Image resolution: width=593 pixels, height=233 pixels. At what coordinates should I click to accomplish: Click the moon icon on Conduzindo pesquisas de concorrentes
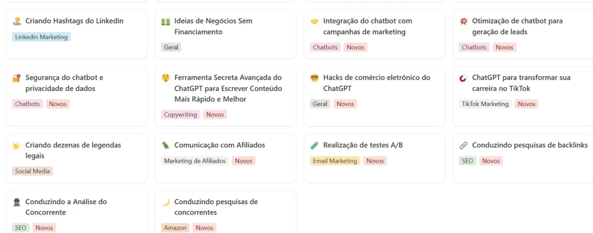click(x=166, y=202)
